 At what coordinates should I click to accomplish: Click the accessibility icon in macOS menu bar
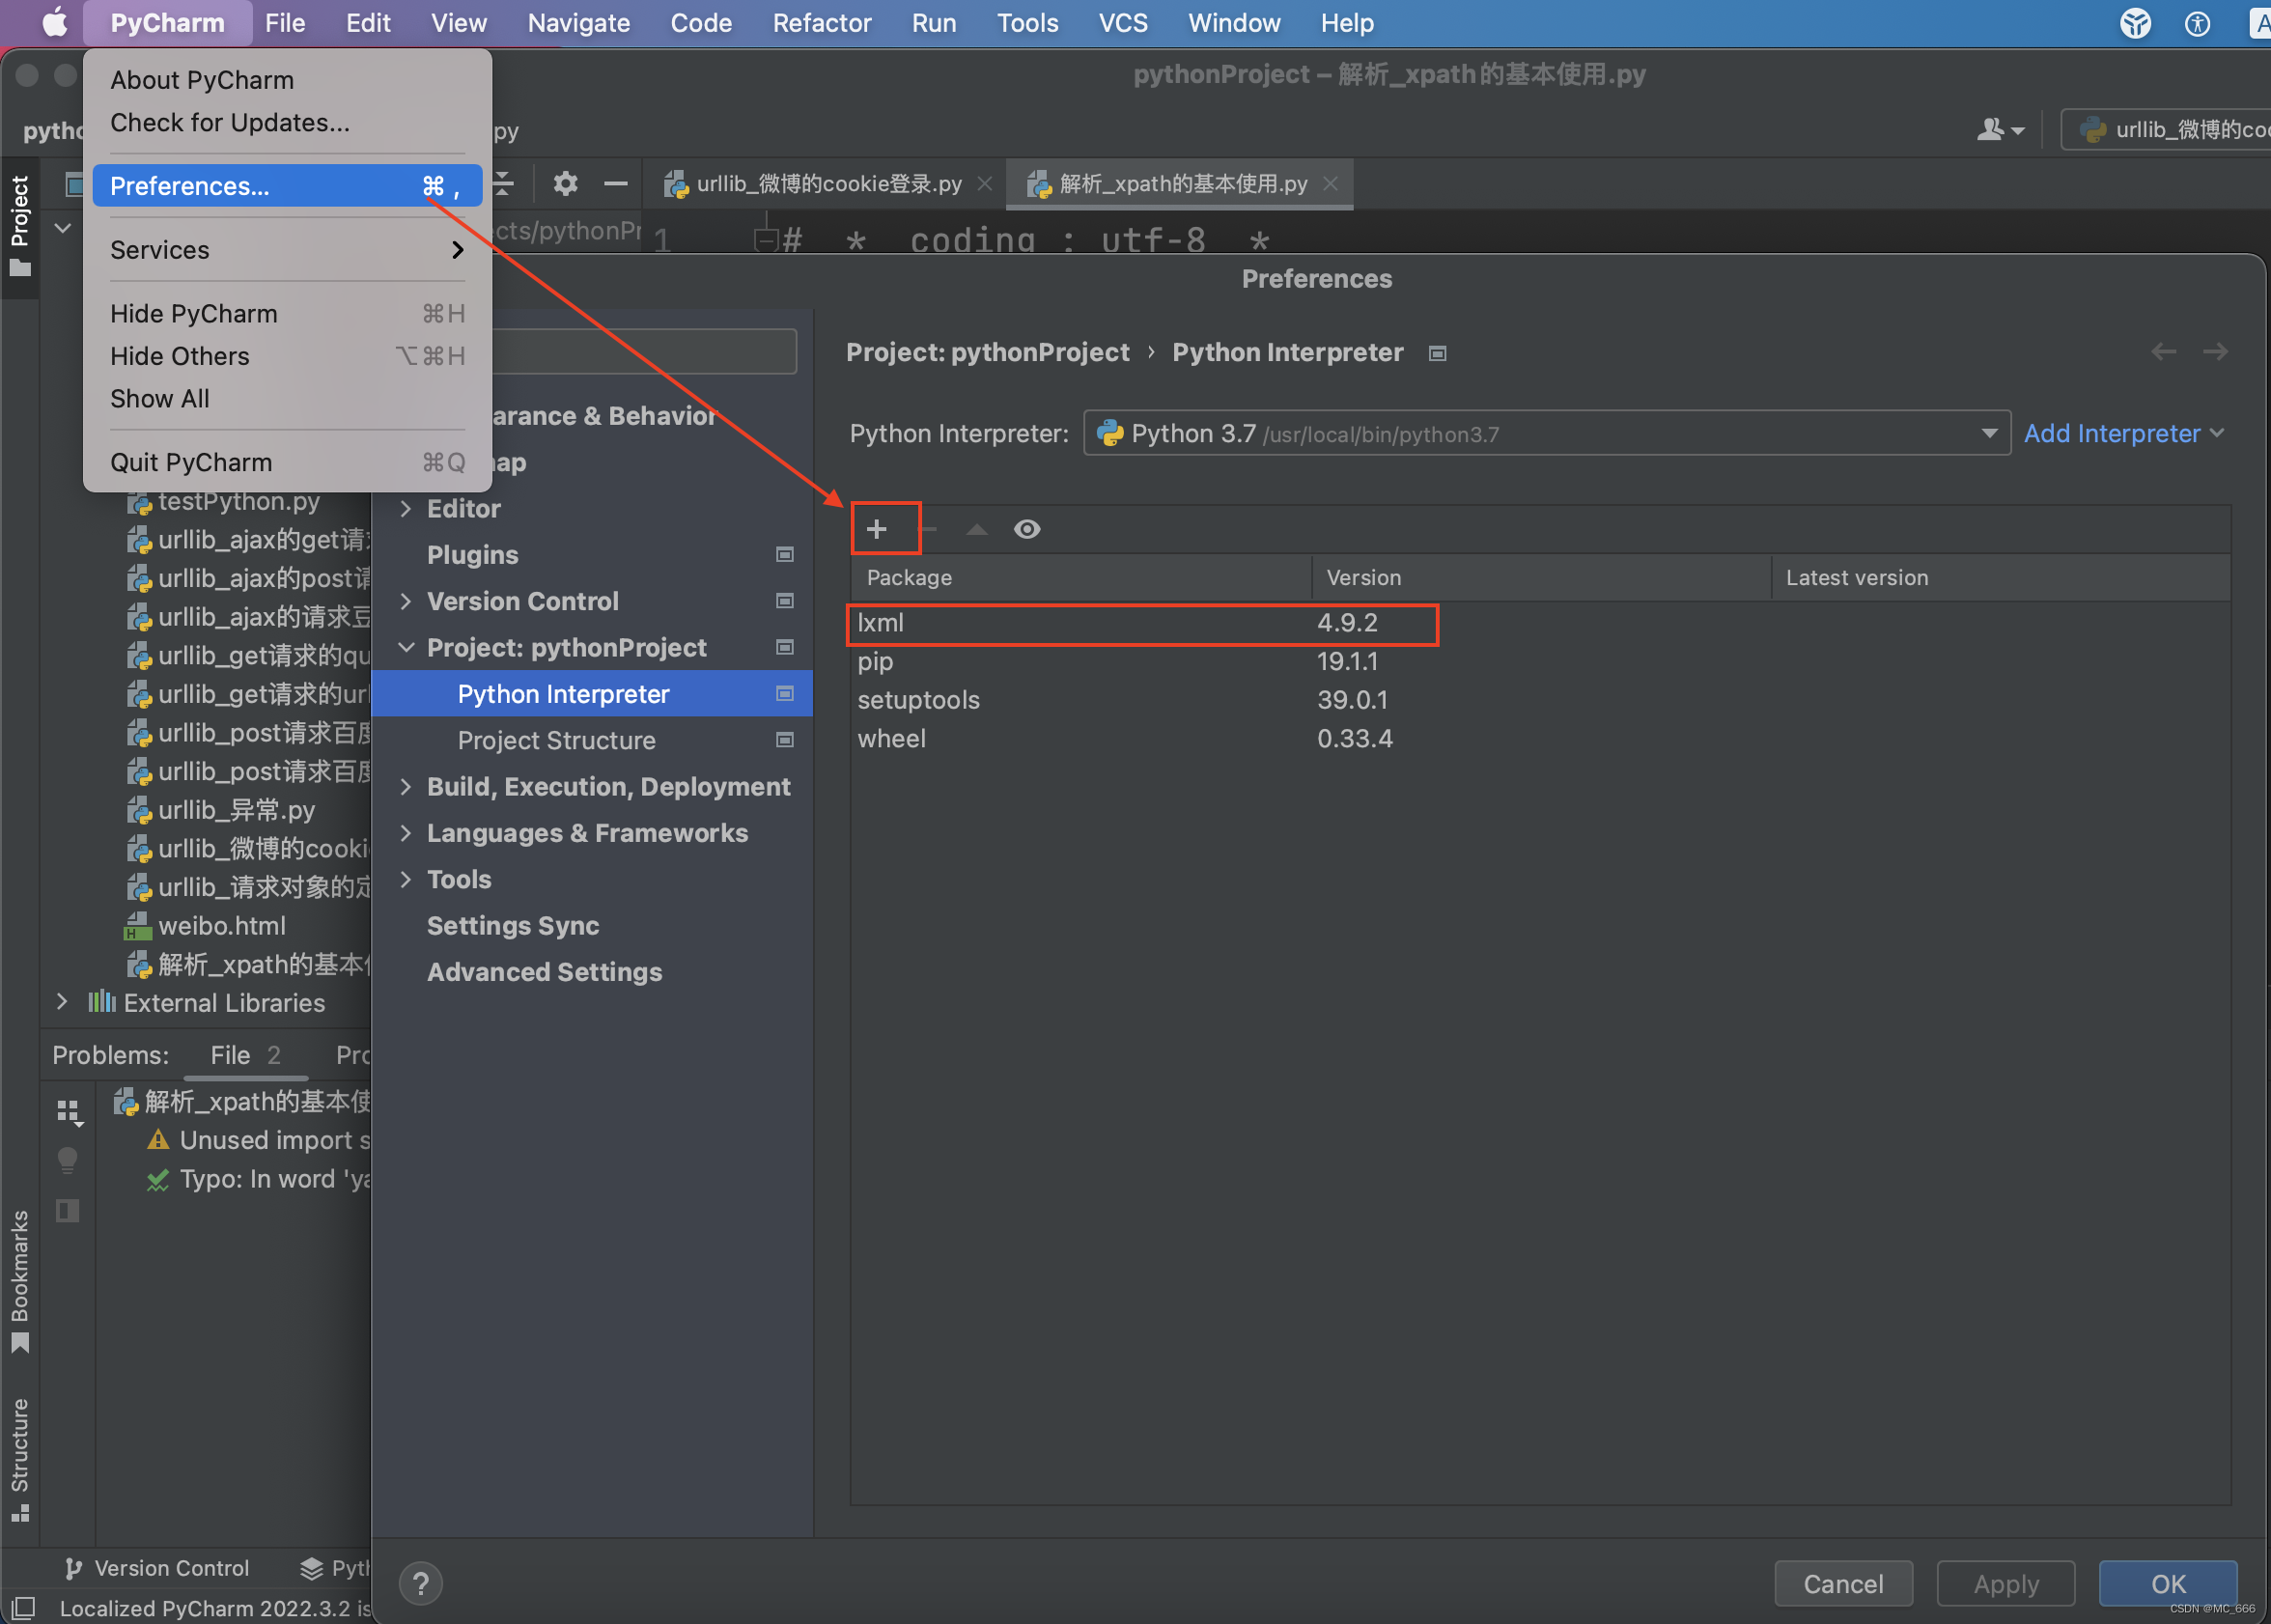(x=2197, y=22)
